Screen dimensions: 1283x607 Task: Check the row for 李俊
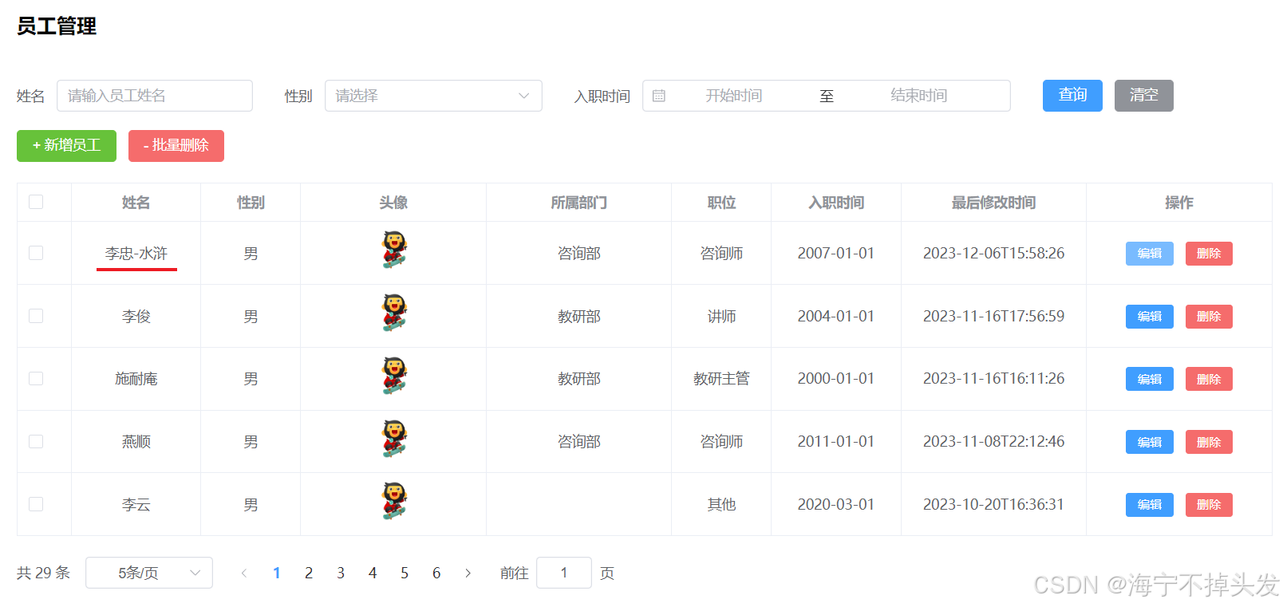click(x=36, y=316)
